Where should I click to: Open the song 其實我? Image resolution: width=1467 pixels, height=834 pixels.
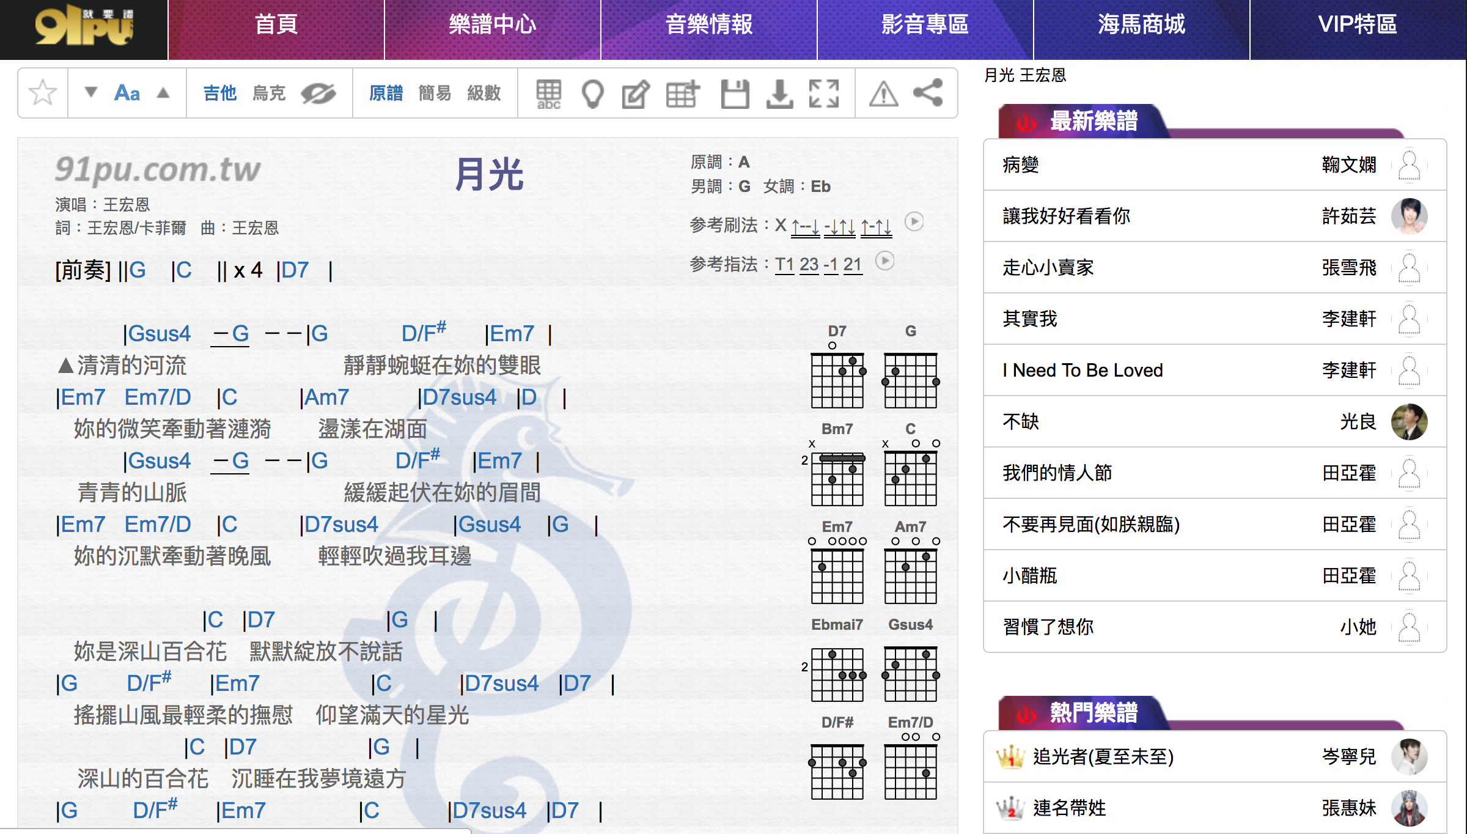click(x=1215, y=319)
